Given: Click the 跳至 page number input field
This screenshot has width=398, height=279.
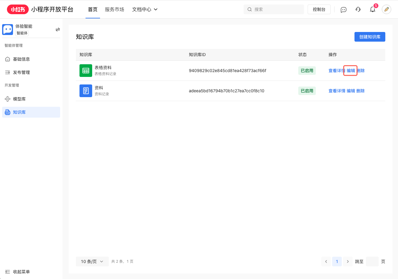Looking at the screenshot, I should 372,262.
